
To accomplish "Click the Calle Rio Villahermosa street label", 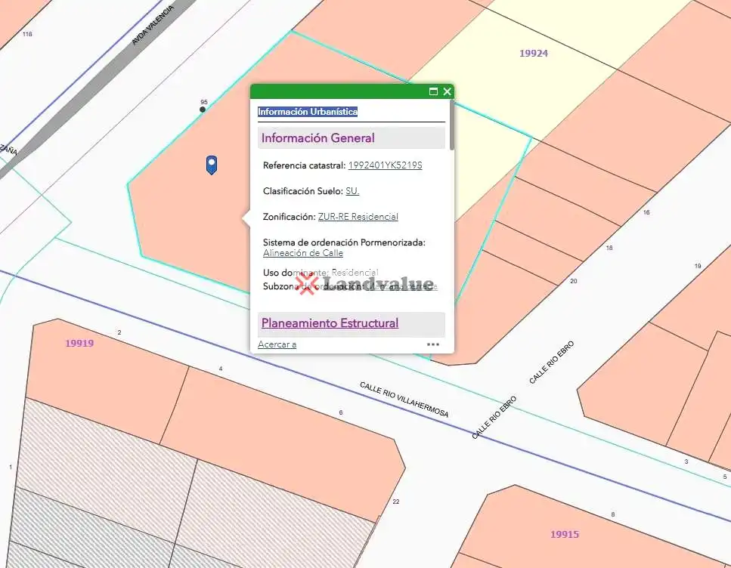I will tap(404, 400).
